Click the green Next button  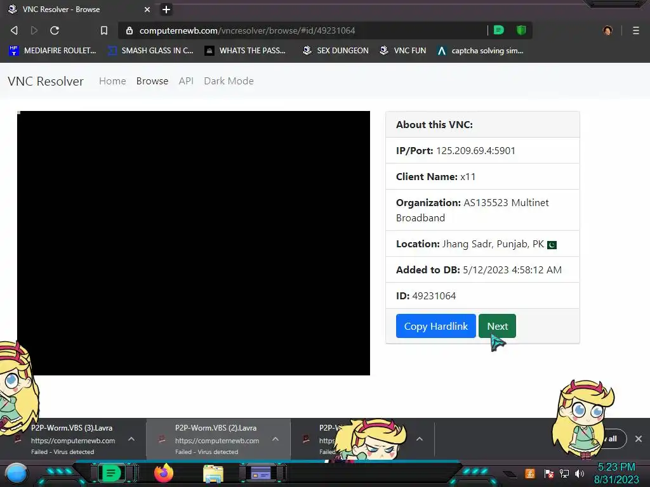pyautogui.click(x=497, y=326)
